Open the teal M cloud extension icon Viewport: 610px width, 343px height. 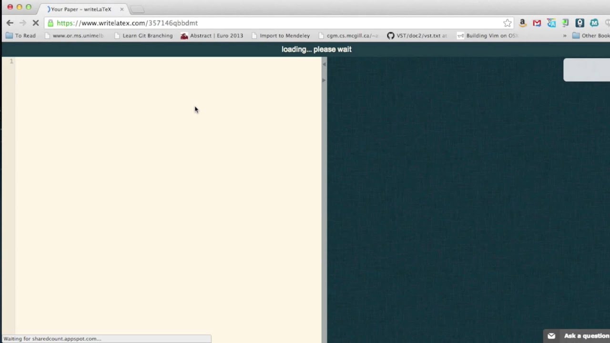click(594, 23)
